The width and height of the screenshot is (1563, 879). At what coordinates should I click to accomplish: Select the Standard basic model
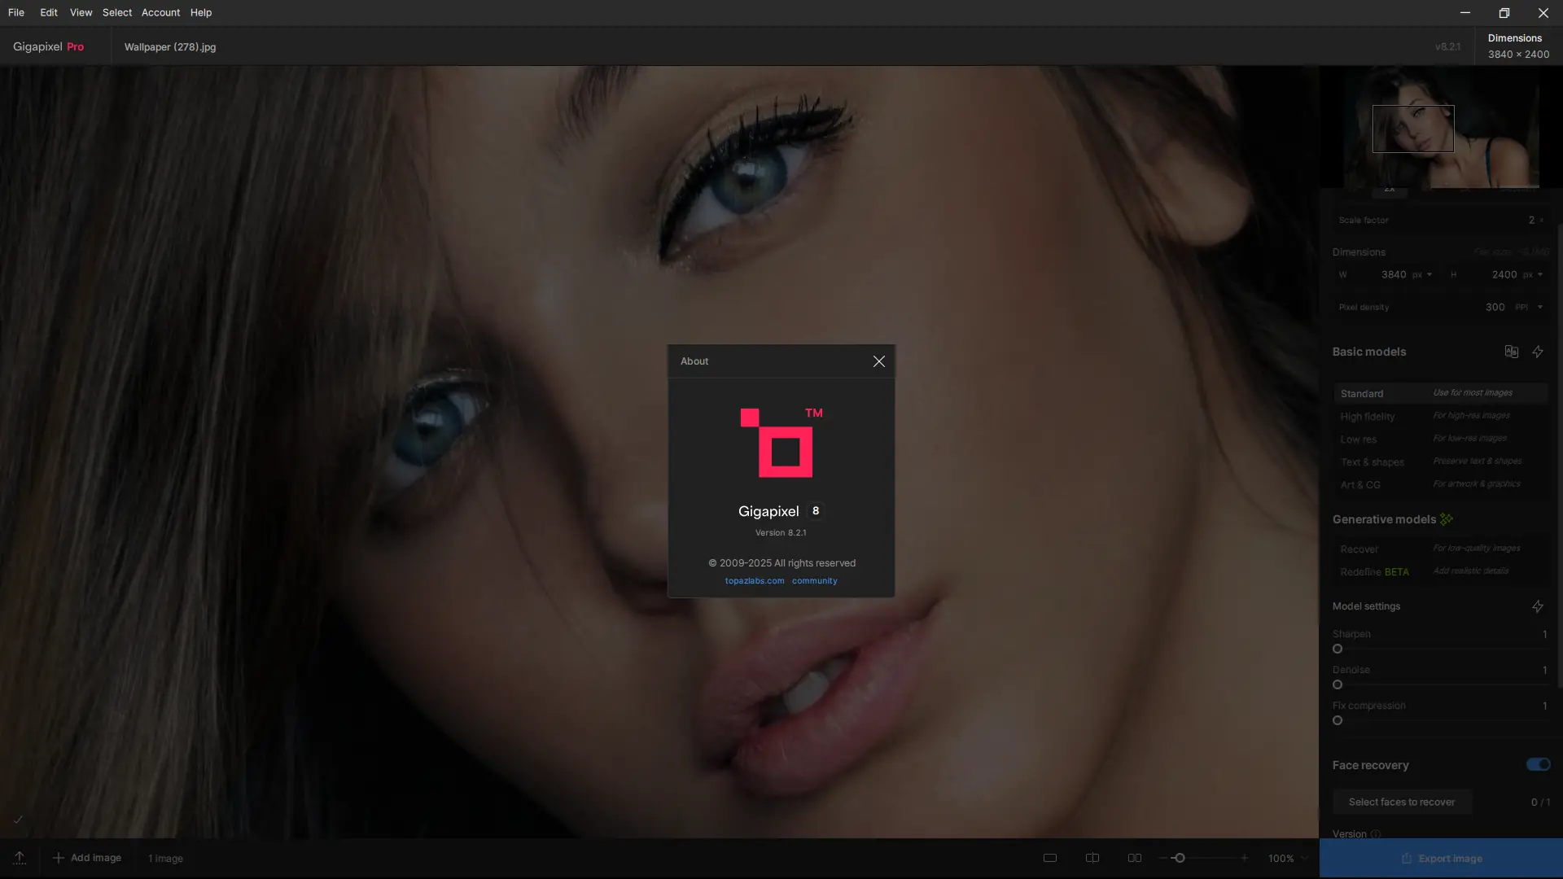click(1362, 394)
